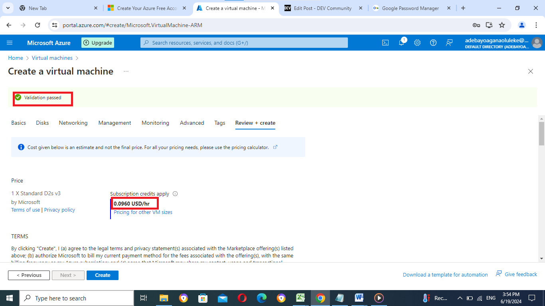Image resolution: width=545 pixels, height=306 pixels.
Task: Click the browser back arrow
Action: pos(9,25)
